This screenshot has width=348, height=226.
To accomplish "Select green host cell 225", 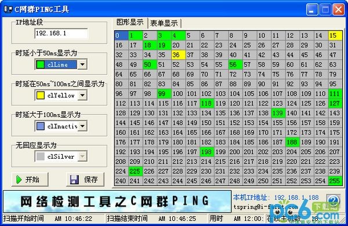I will [x=136, y=171].
